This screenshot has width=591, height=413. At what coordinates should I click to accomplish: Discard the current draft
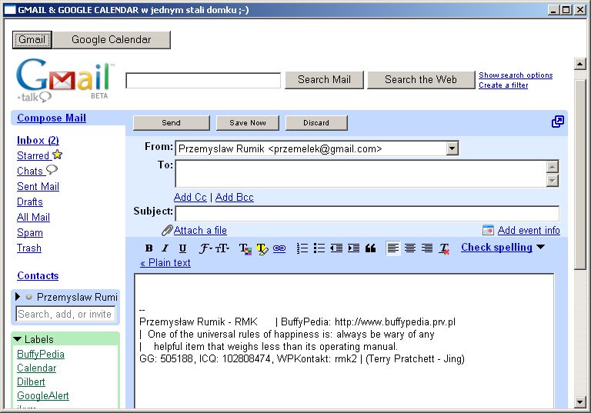[316, 123]
